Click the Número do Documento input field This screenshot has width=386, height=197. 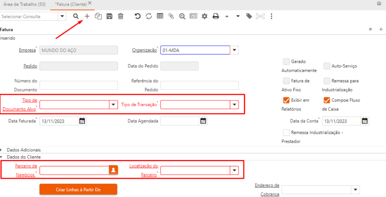79,85
